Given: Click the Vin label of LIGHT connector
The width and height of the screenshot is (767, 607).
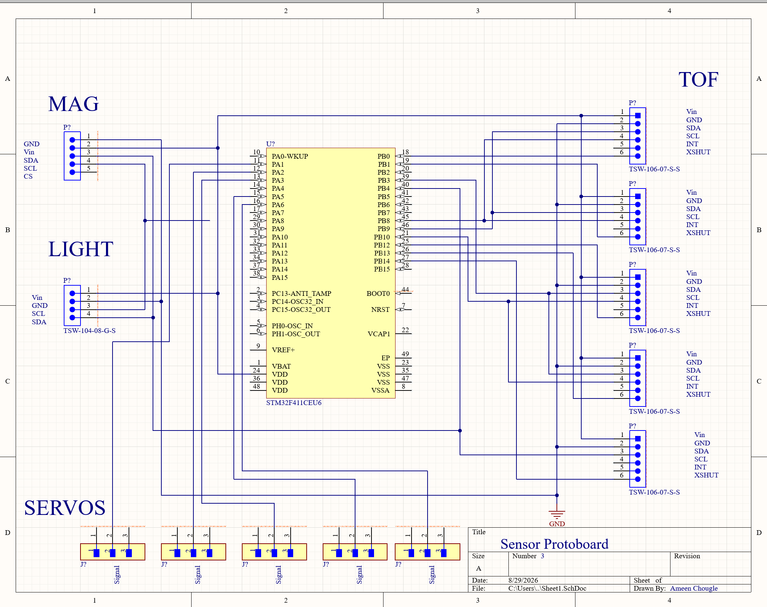Looking at the screenshot, I should [37, 298].
